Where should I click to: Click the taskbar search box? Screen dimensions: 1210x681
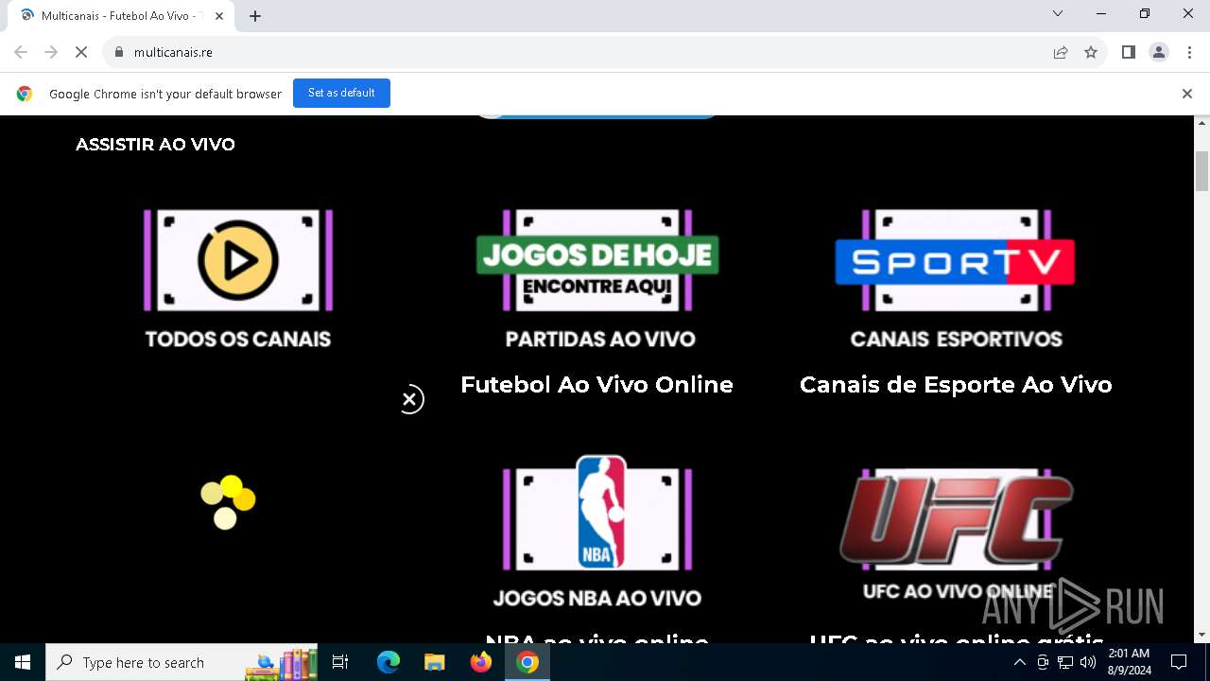pyautogui.click(x=183, y=662)
